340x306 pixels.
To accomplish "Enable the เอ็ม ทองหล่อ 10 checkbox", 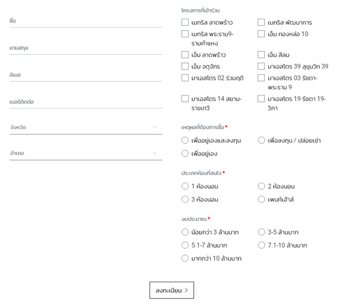I will click(261, 34).
